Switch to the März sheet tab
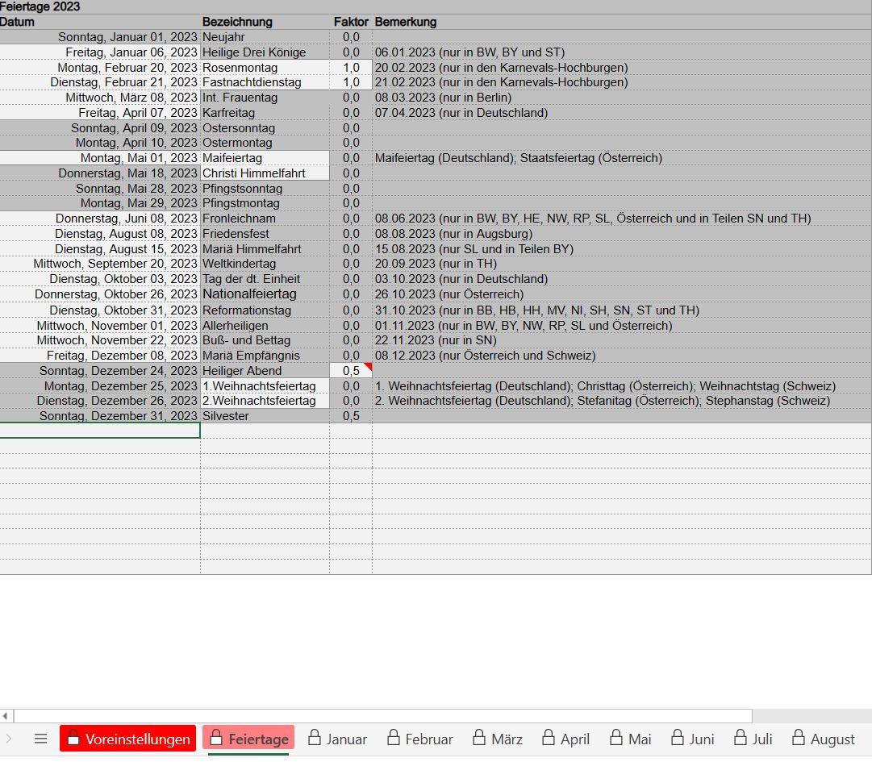The width and height of the screenshot is (872, 762). tap(498, 739)
